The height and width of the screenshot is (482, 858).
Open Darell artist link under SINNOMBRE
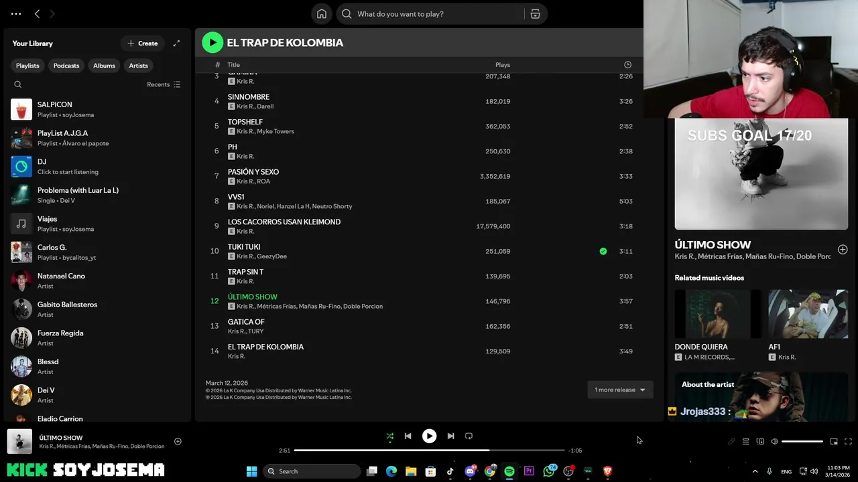265,106
